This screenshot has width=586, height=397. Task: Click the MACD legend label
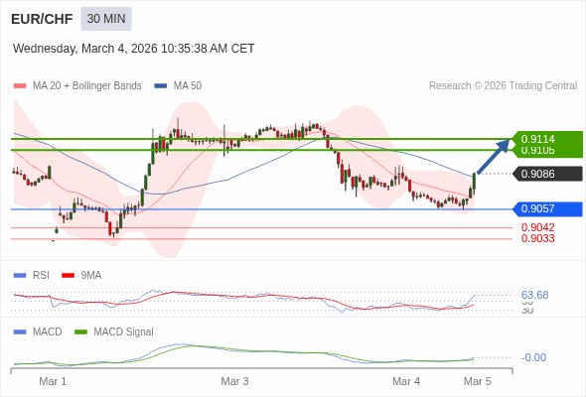tap(48, 331)
